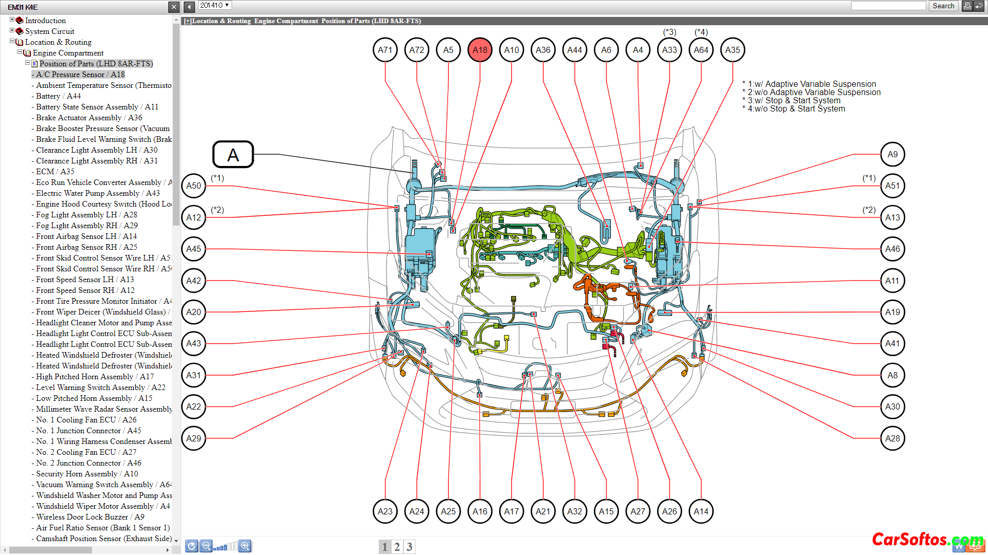The image size is (988, 555).
Task: Click the back triangle arrow button
Action: pyautogui.click(x=189, y=7)
